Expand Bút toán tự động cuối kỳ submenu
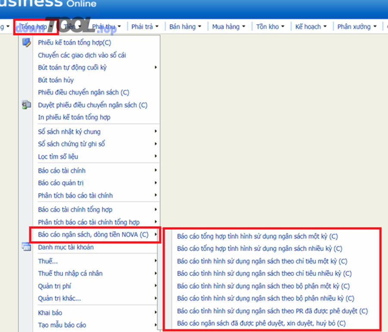The width and height of the screenshot is (388, 332). point(97,68)
